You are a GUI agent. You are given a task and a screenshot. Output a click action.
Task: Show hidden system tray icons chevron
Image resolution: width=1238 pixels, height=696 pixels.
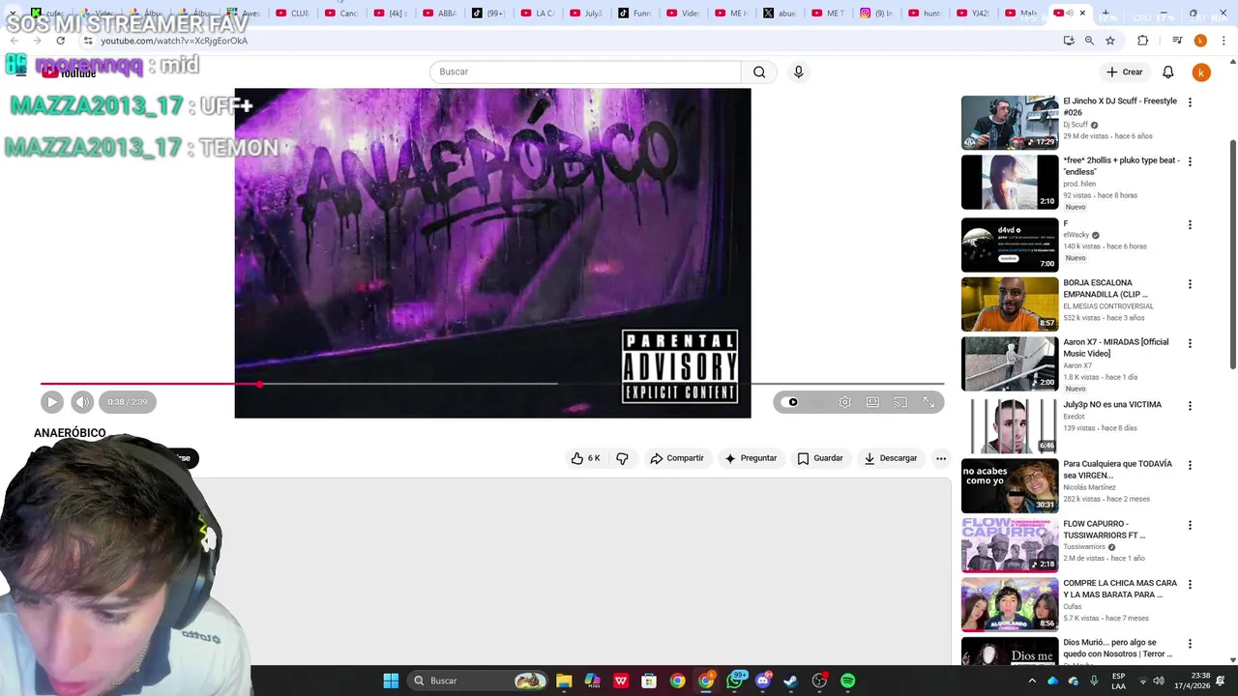point(1032,681)
